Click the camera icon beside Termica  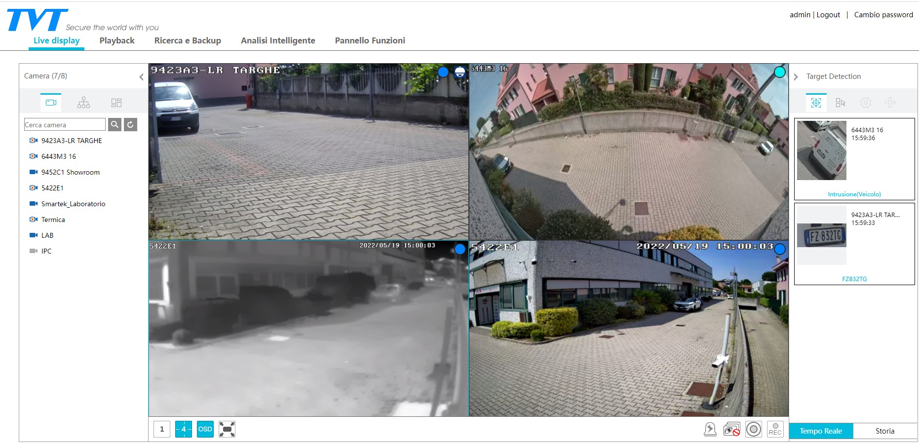point(34,220)
